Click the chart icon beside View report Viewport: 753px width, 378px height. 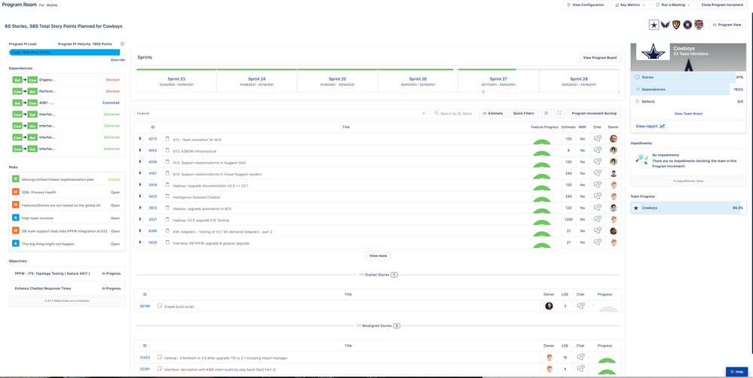pyautogui.click(x=663, y=127)
